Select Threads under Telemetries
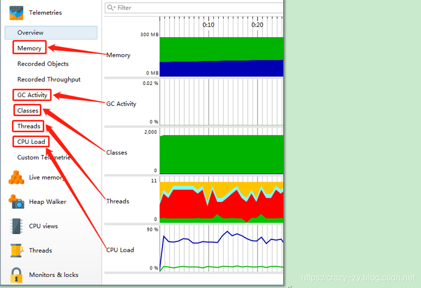The height and width of the screenshot is (288, 421). (x=29, y=126)
